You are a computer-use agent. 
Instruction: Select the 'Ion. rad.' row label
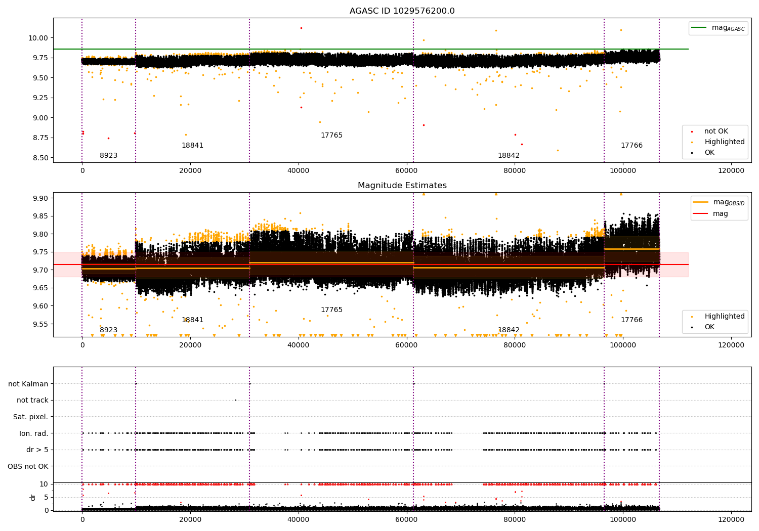pyautogui.click(x=34, y=433)
